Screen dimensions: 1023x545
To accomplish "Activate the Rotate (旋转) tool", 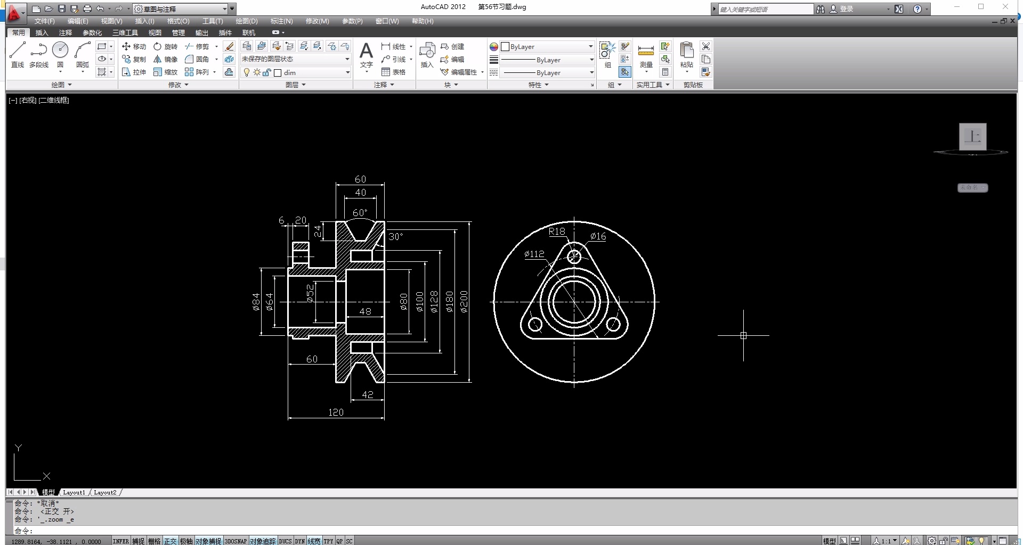I will pos(165,46).
